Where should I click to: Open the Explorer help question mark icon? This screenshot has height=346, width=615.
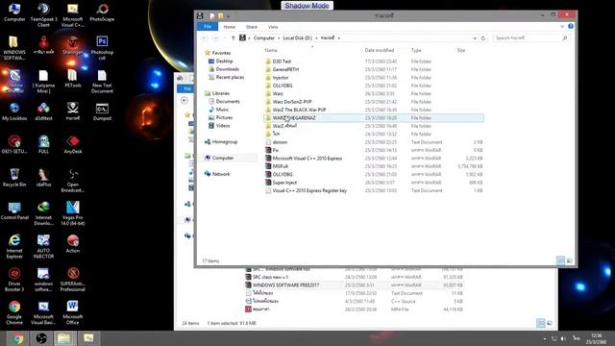tap(571, 26)
